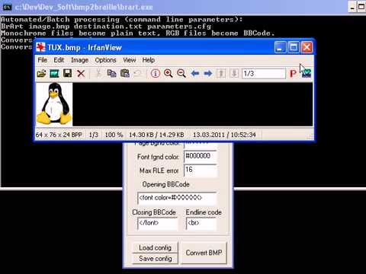Open the image Information icon
The width and height of the screenshot is (366, 274).
[155, 74]
